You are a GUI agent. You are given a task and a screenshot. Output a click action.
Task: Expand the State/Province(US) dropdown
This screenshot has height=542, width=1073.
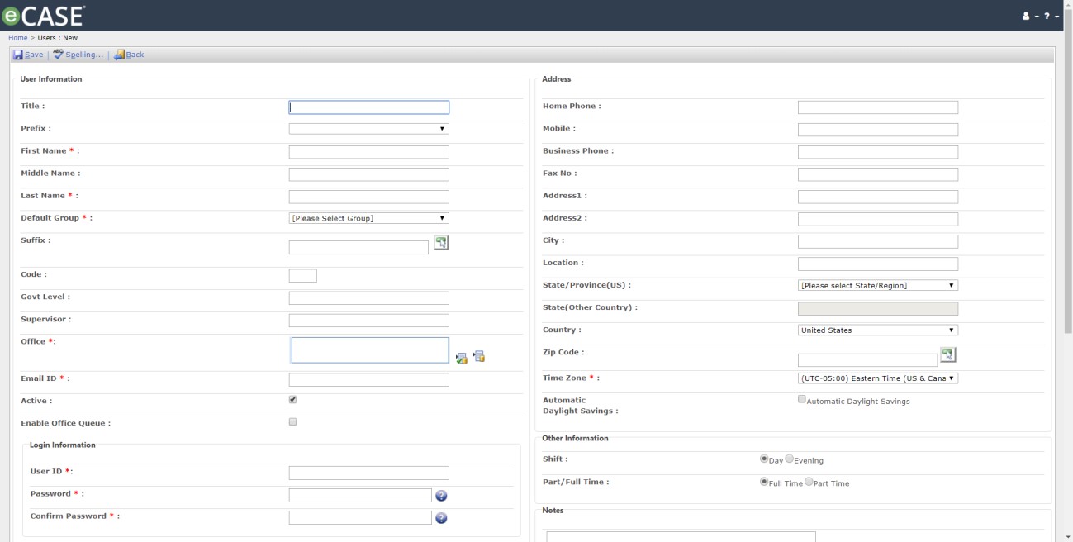(878, 285)
